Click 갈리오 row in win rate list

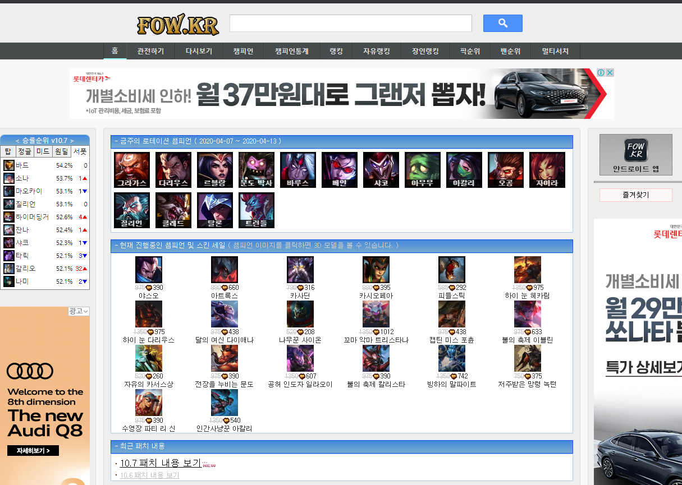pos(45,269)
